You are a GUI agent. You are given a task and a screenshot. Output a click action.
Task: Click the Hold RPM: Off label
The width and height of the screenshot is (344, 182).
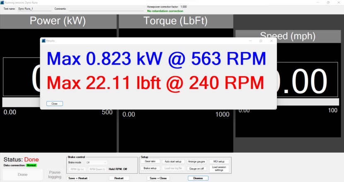point(118,169)
